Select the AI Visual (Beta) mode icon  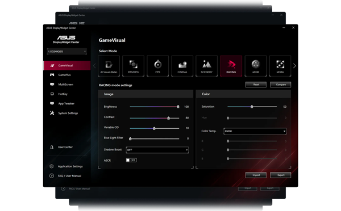(x=109, y=66)
